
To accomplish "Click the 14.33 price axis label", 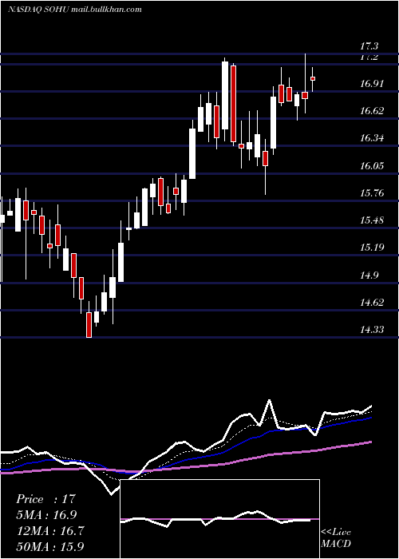I will tap(372, 330).
